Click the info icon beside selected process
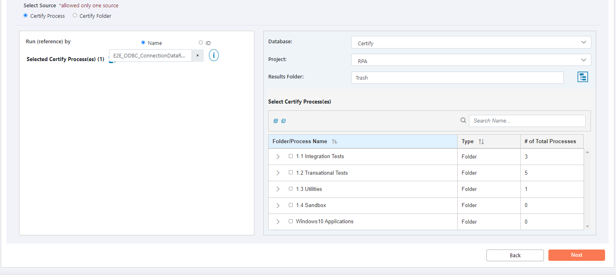This screenshot has width=616, height=275. click(214, 55)
